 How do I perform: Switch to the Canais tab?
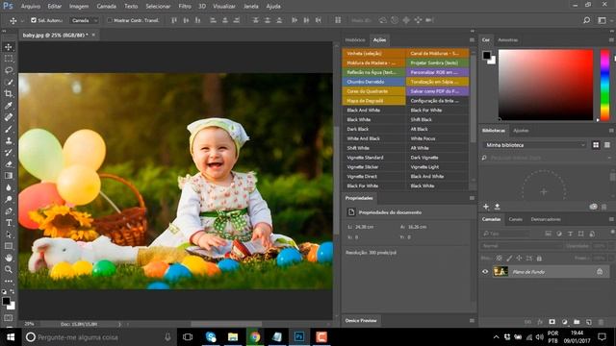516,219
